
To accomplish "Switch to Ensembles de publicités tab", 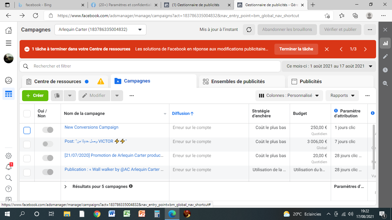I will click(x=238, y=82).
